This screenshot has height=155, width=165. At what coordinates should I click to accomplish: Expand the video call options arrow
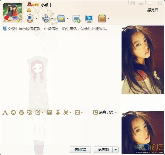pos(37,19)
